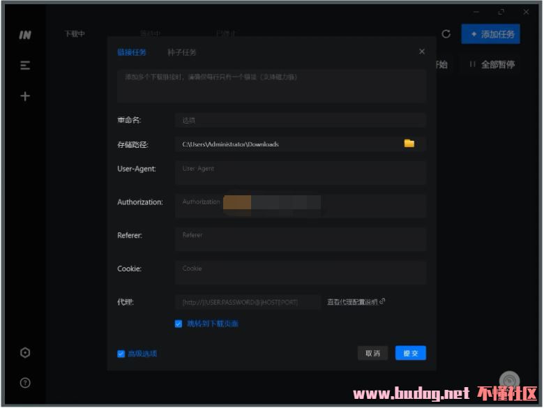The width and height of the screenshot is (544, 408).
Task: Toggle the 跳转到下载页面 checkbox
Action: click(x=179, y=324)
